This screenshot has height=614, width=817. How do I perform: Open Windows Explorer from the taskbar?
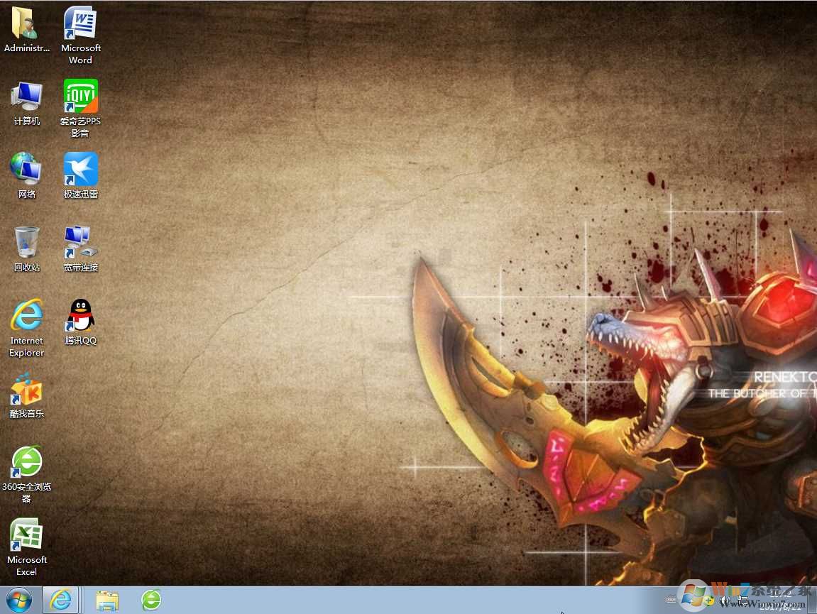(106, 601)
